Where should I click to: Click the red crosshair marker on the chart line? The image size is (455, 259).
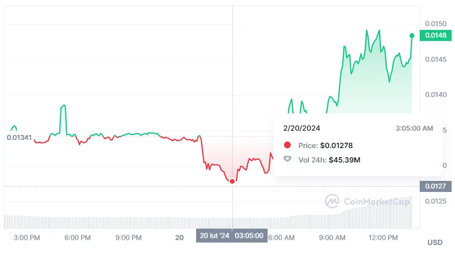click(232, 181)
